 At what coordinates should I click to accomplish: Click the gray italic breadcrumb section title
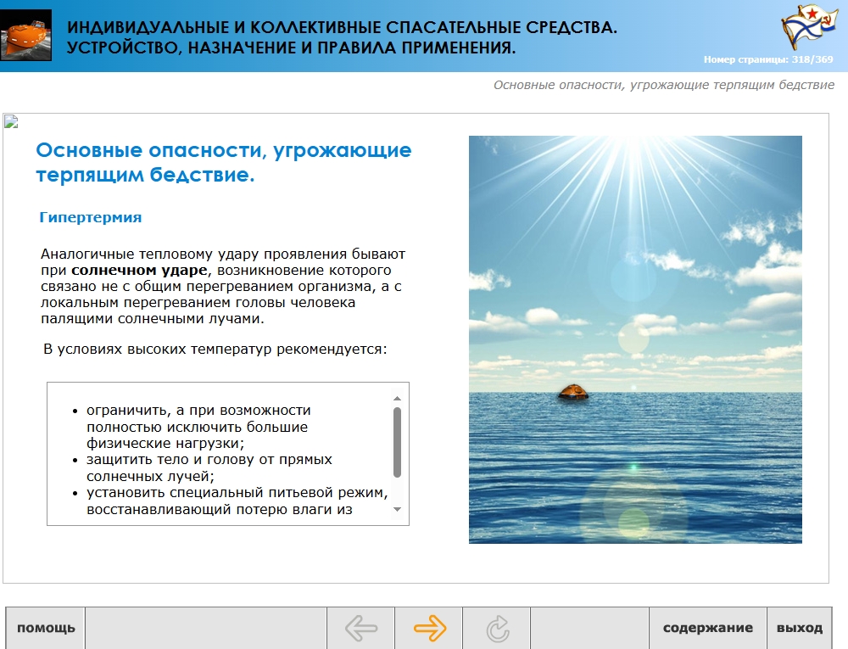(x=663, y=85)
